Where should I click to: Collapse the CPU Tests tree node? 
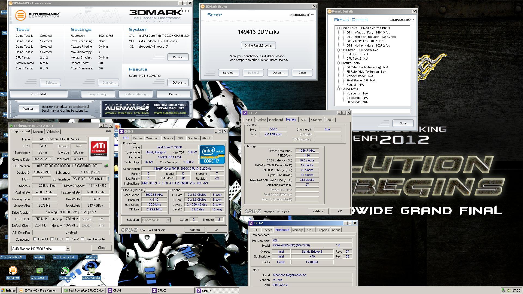(338, 50)
